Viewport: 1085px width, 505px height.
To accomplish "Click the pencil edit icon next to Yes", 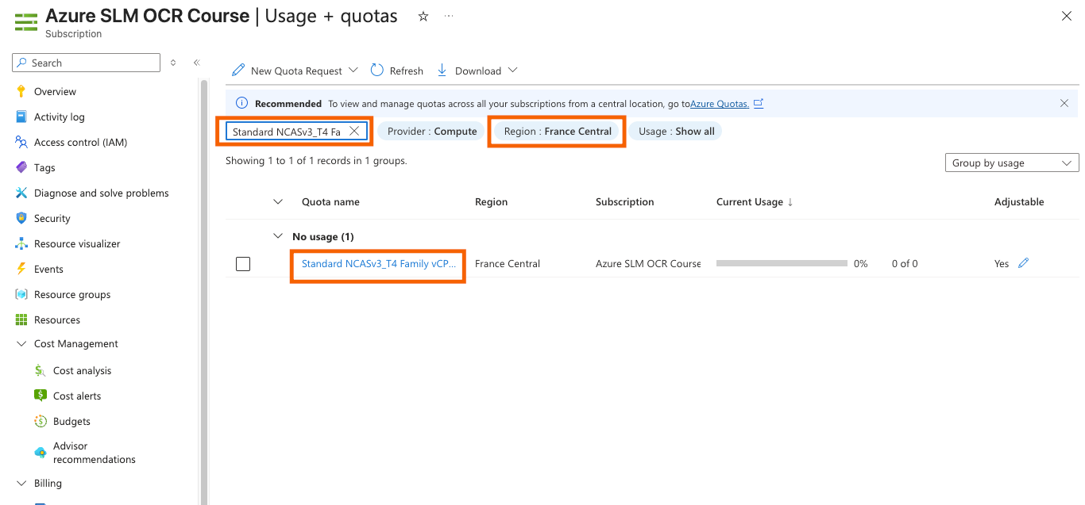I will click(x=1023, y=263).
